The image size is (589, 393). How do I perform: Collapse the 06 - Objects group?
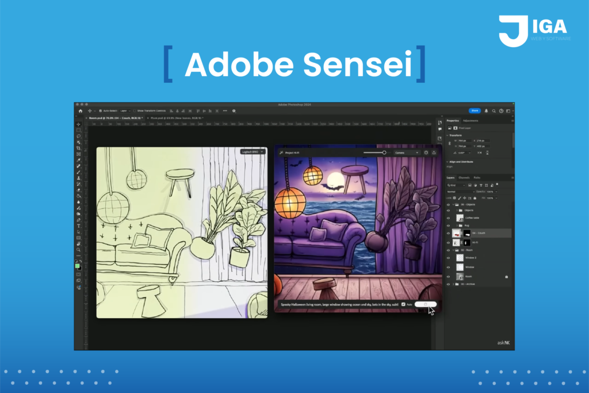(x=453, y=205)
